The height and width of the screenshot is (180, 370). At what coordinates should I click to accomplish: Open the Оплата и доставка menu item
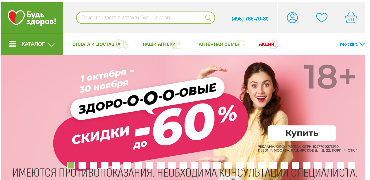96,44
